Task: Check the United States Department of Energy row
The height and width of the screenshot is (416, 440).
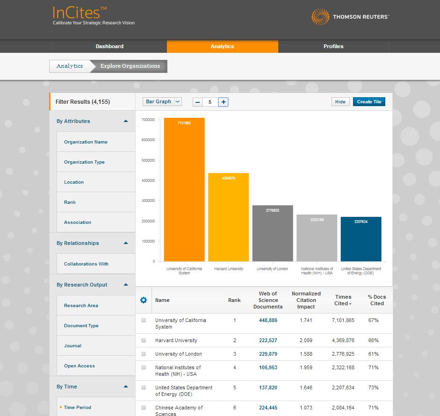Action: click(x=144, y=387)
